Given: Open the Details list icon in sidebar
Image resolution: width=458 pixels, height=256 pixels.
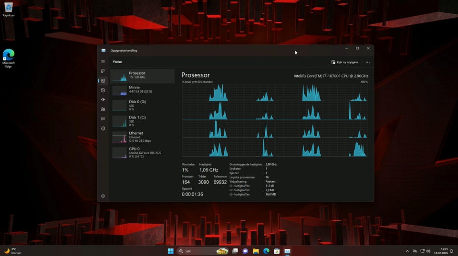Looking at the screenshot, I should tap(103, 119).
